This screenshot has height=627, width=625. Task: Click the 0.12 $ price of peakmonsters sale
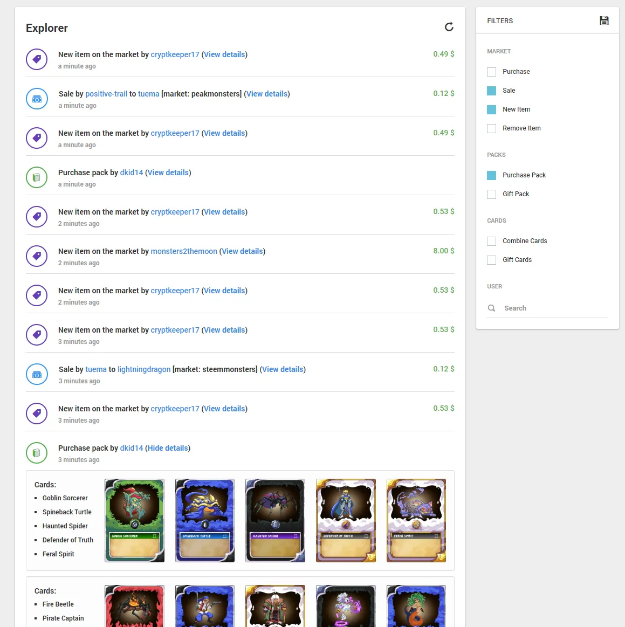pos(443,93)
